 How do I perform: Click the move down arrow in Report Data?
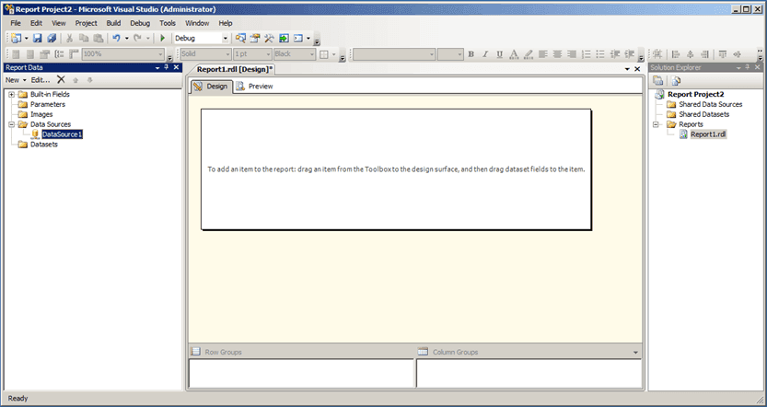89,80
